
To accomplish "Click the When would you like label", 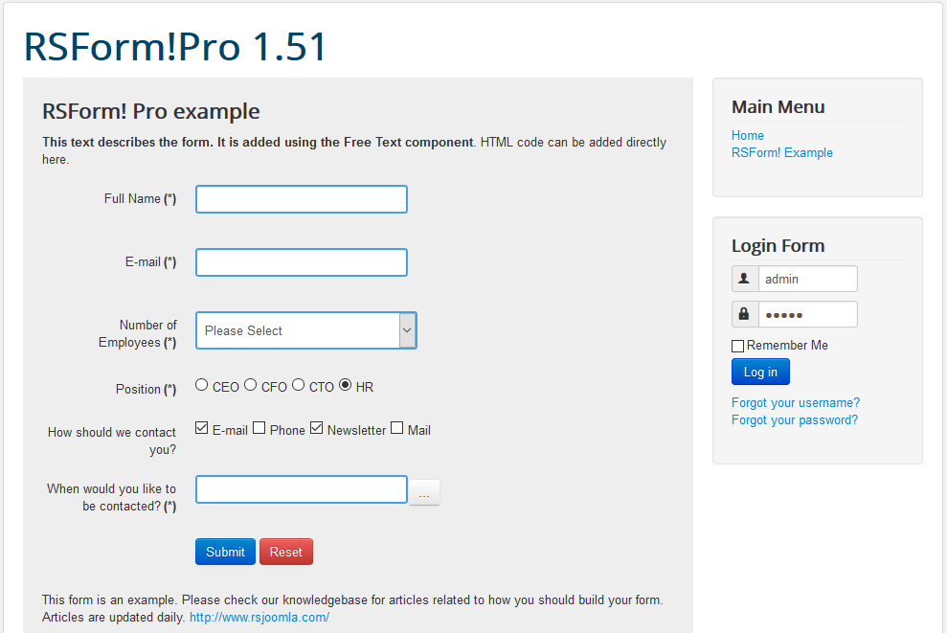I will pos(112,497).
